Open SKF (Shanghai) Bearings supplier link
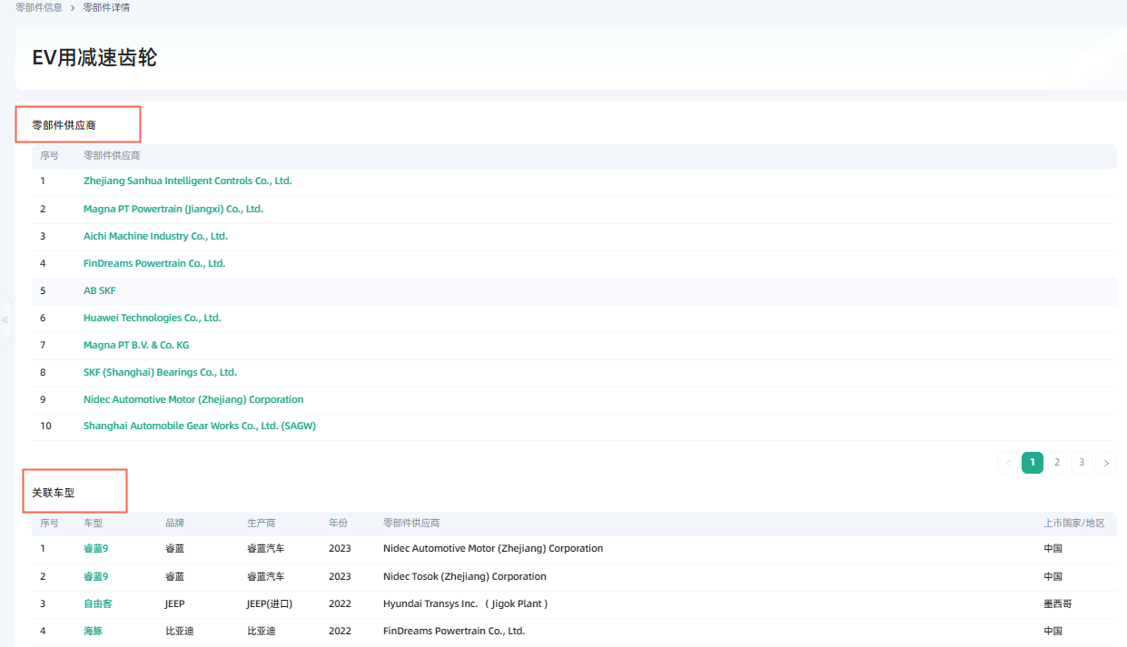 160,372
